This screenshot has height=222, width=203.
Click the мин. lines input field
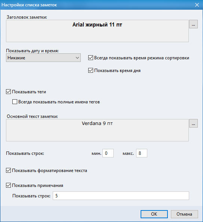108,153
